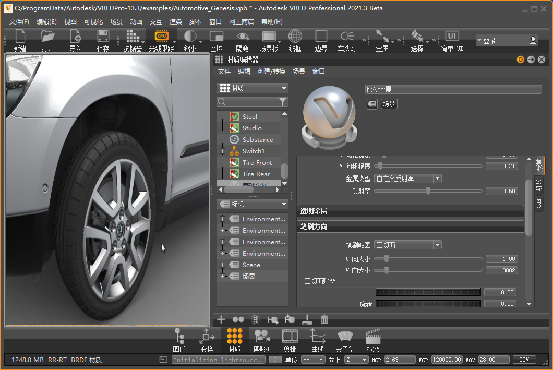Open the login (登录) dropdown
The height and width of the screenshot is (370, 553).
479,41
